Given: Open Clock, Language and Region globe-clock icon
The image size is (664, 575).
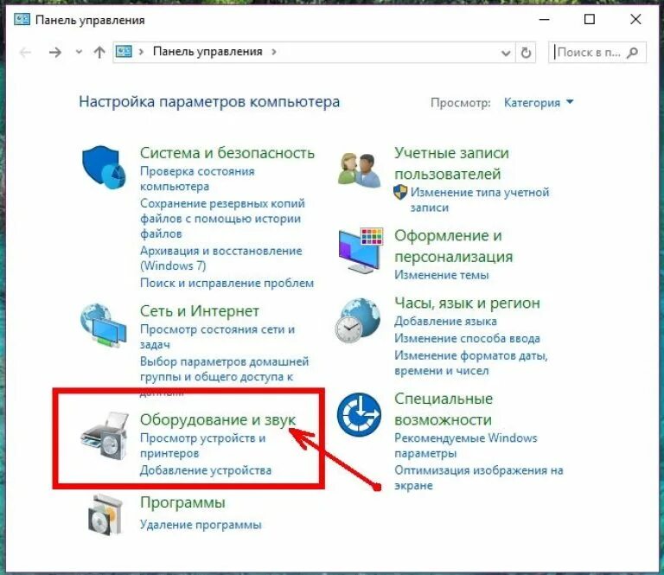Looking at the screenshot, I should 358,321.
